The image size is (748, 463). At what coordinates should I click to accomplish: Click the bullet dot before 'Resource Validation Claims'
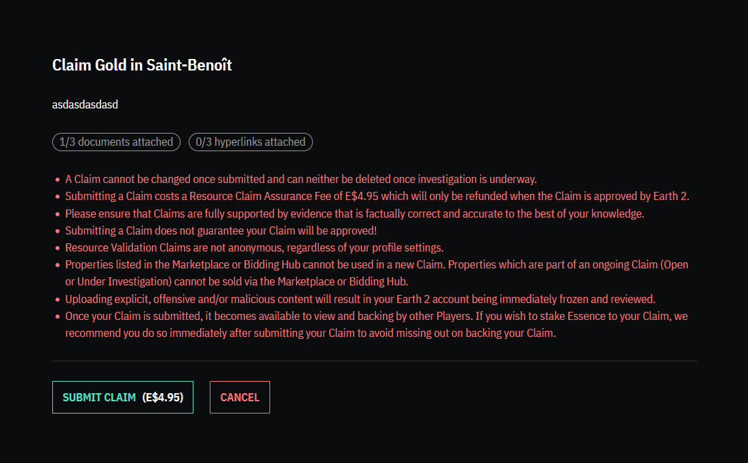tap(58, 248)
